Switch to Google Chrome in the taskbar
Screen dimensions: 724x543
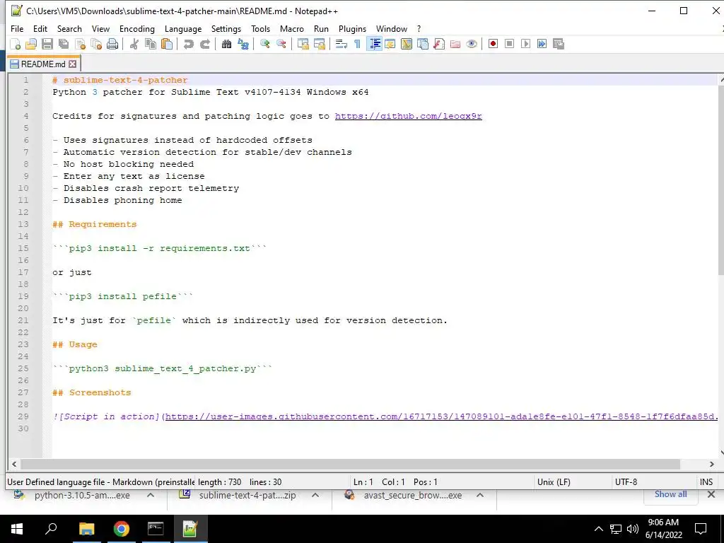(x=122, y=529)
